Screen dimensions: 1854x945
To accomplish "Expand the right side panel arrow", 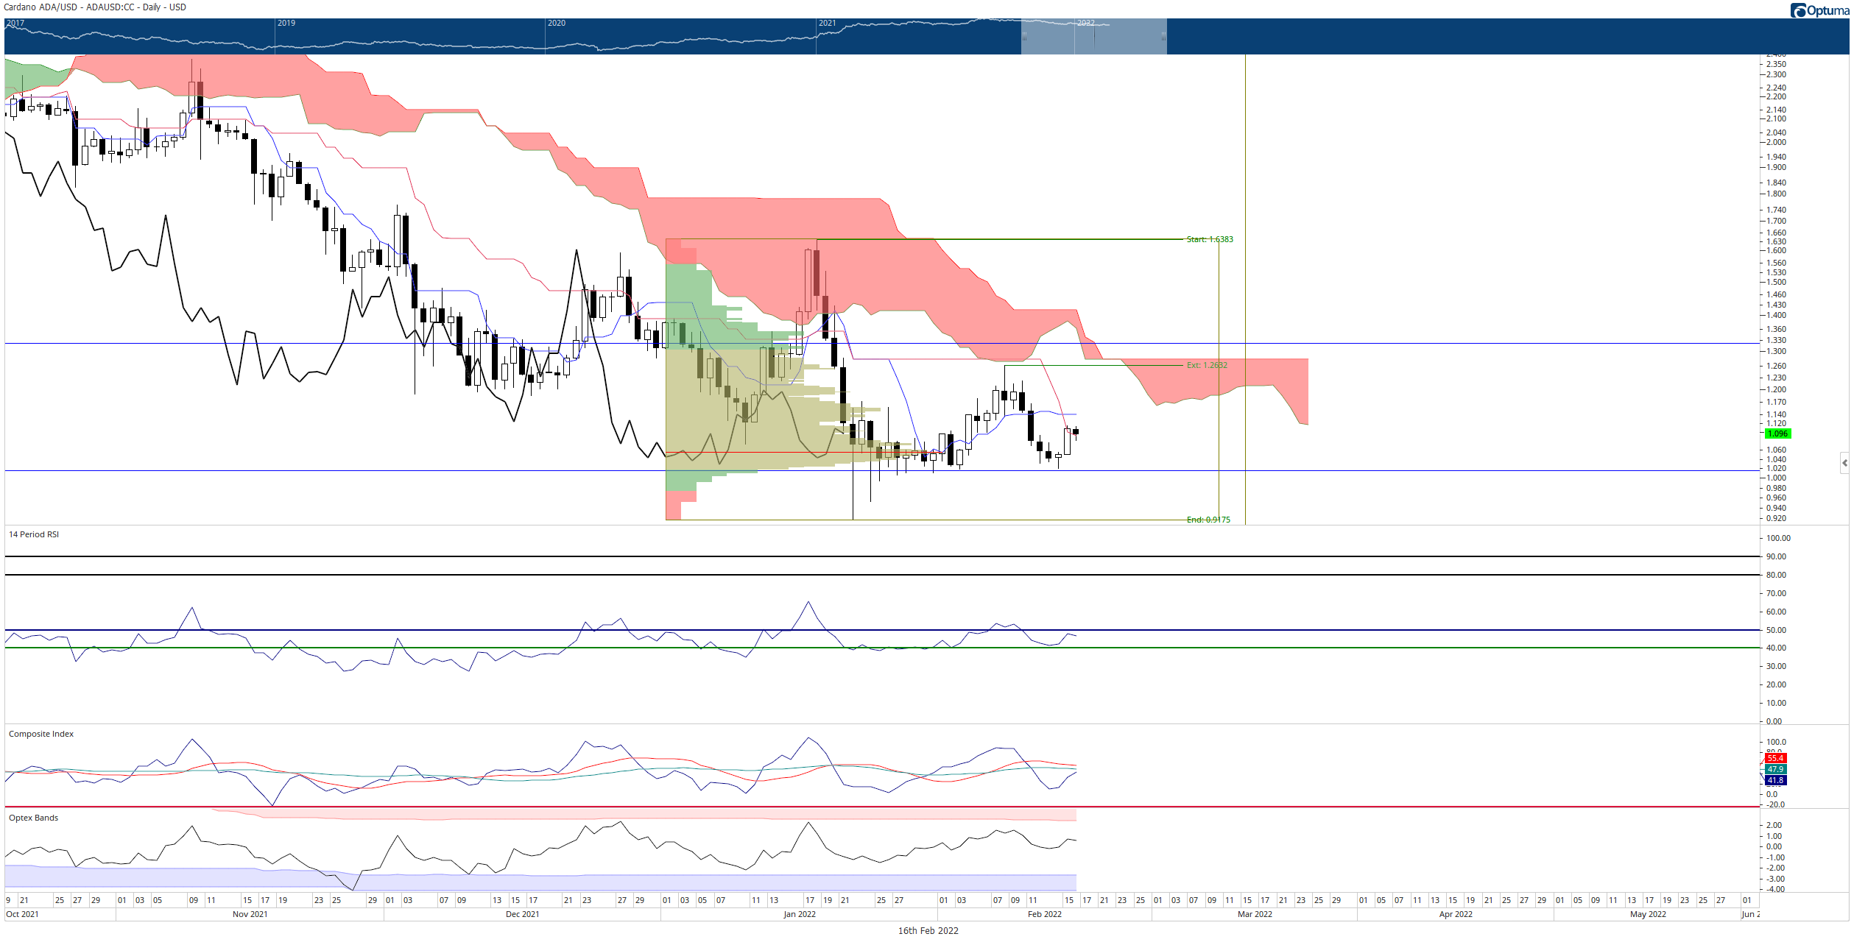I will coord(1844,463).
